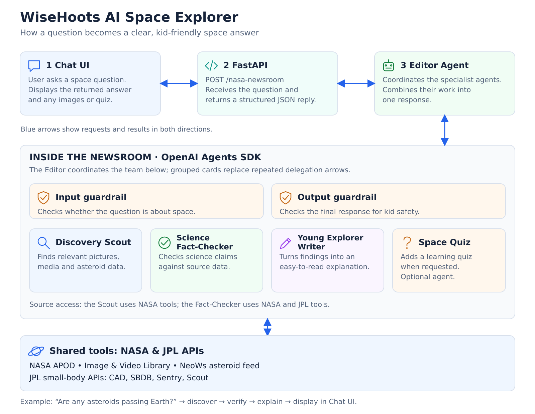
Task: Click the 'Example: Are any asteroids passing Earth?' footer
Action: click(188, 402)
